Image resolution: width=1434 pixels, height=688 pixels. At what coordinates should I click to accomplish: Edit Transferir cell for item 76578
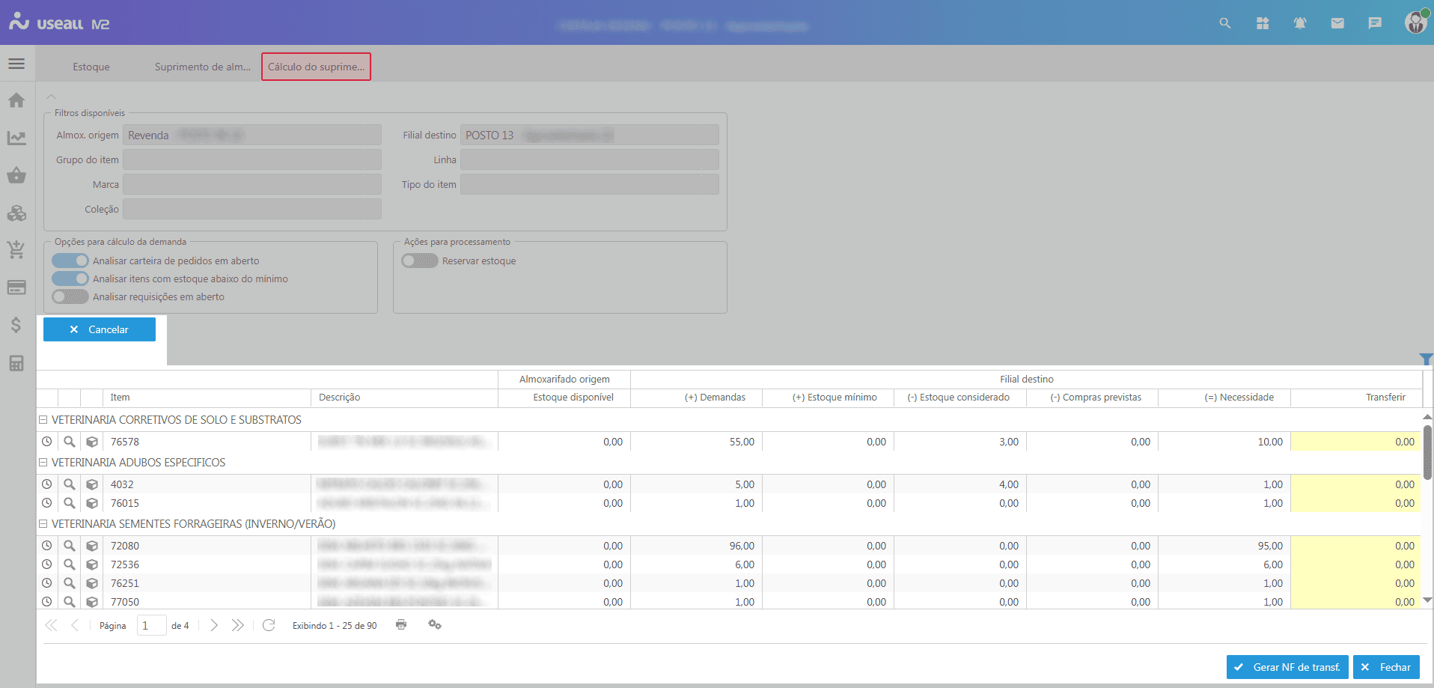tap(1355, 442)
